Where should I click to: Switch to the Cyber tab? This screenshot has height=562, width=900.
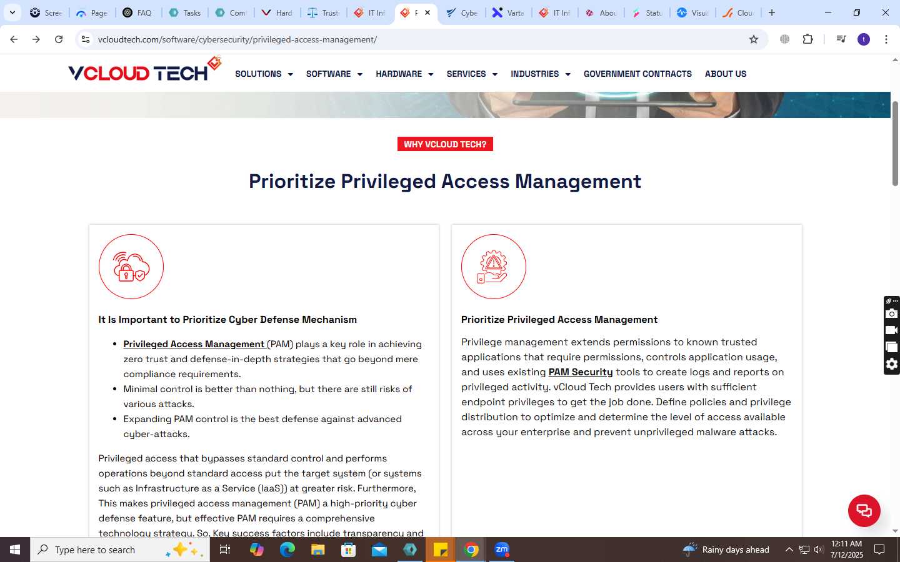pyautogui.click(x=462, y=12)
